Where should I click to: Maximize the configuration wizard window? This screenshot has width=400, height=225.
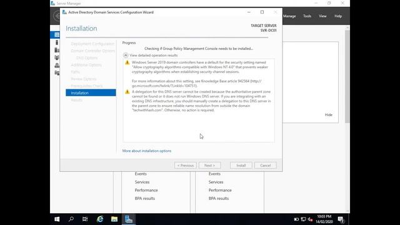(262, 12)
